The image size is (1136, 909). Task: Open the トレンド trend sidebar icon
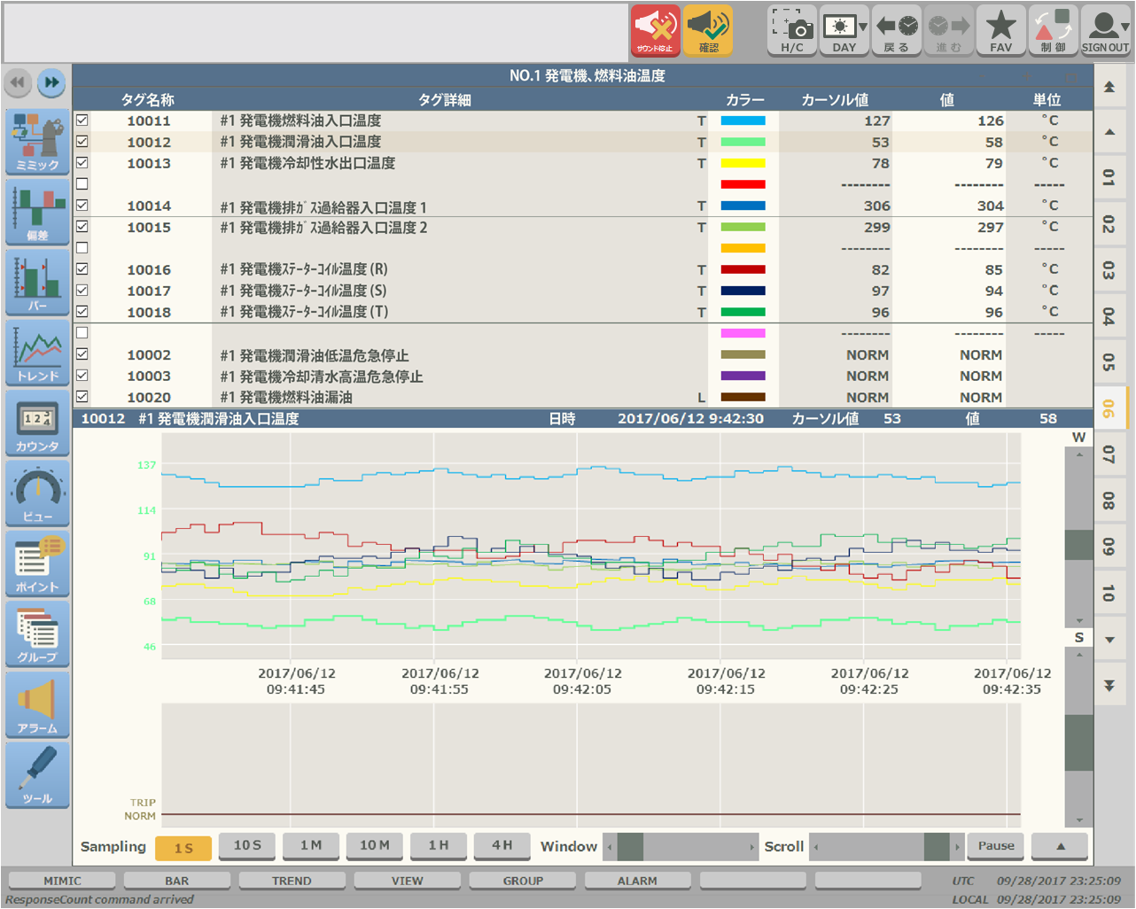pyautogui.click(x=37, y=353)
